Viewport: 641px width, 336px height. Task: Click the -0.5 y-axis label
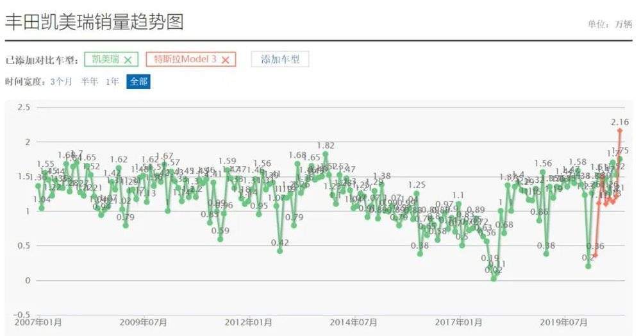(x=22, y=315)
